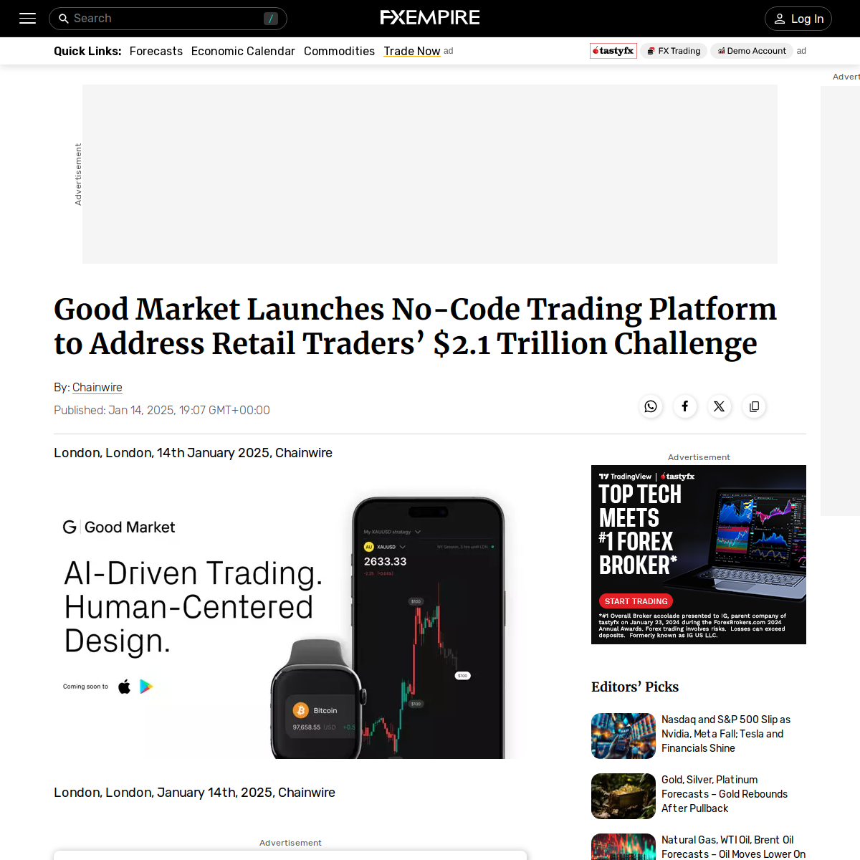Open Forecasts quick link
Screen dimensions: 860x860
pyautogui.click(x=156, y=51)
